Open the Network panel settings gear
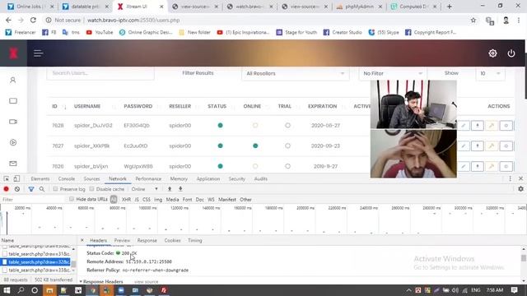This screenshot has height=296, width=527. pyautogui.click(x=520, y=189)
